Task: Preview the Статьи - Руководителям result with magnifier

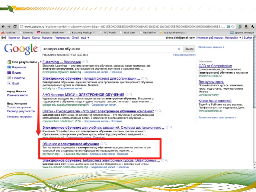Action: click(x=160, y=111)
